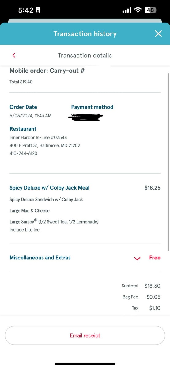Select the Transaction history title bar
This screenshot has height=368, width=170.
point(85,34)
